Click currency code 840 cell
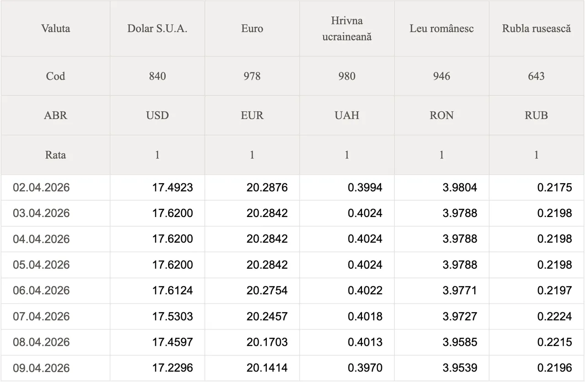 pyautogui.click(x=157, y=76)
